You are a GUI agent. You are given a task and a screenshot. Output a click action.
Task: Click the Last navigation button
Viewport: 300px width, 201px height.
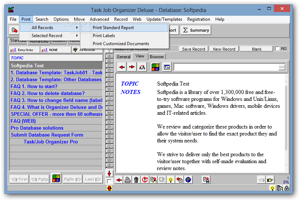93,180
